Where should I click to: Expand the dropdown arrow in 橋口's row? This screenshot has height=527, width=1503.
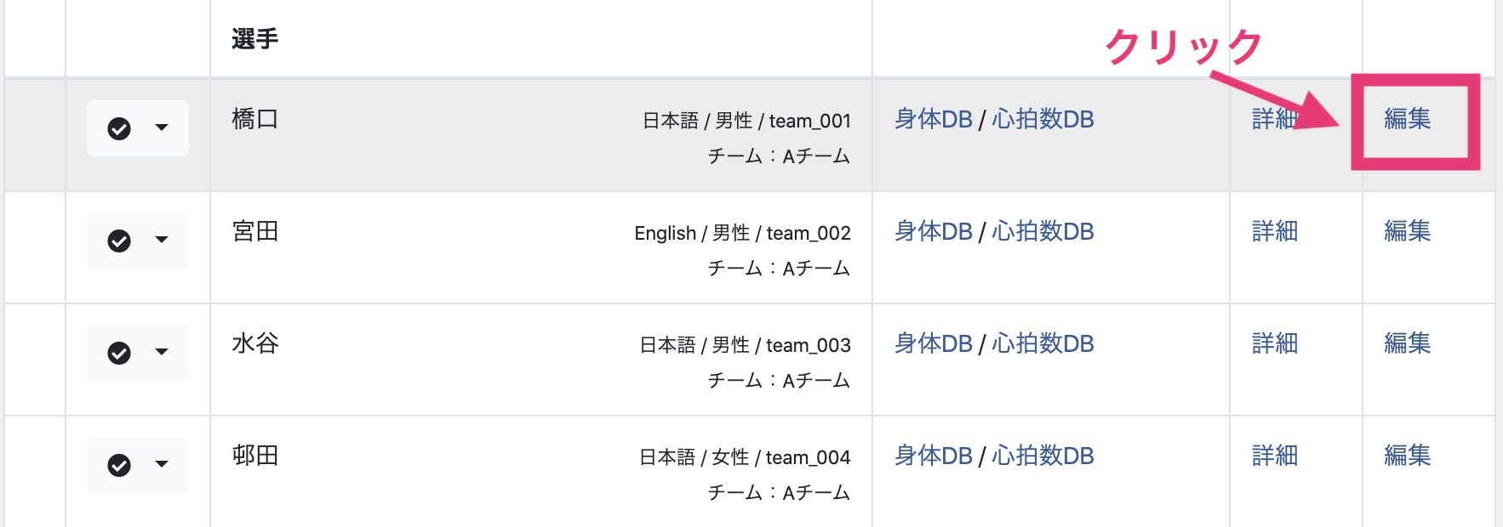[x=162, y=127]
